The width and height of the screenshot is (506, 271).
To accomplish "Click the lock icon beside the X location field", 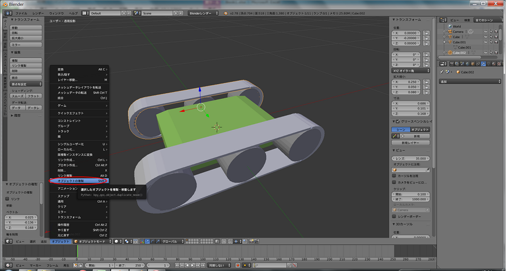I will point(426,33).
